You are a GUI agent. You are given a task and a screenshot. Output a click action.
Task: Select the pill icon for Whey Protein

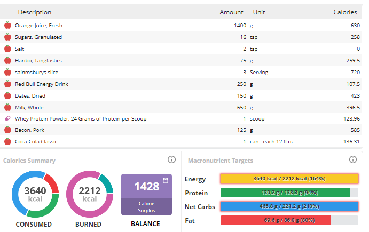tap(8, 118)
